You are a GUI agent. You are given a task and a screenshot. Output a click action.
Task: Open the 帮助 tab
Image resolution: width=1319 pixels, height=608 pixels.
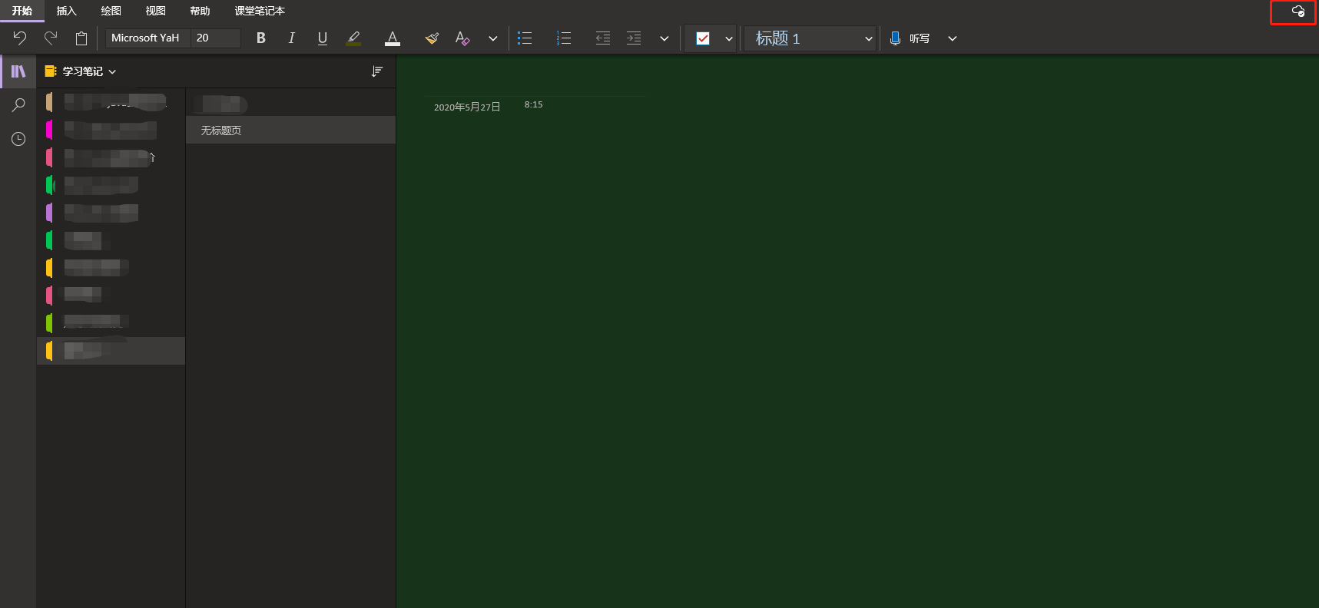click(x=201, y=11)
